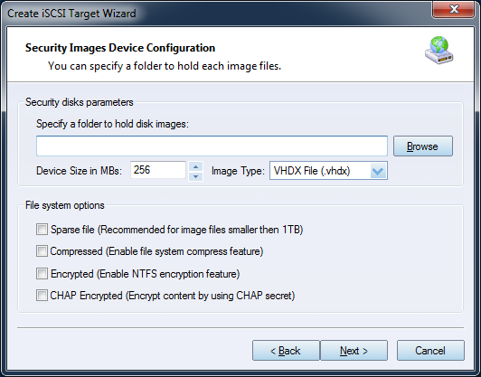Enable the Sparse file checkbox
The image size is (481, 377).
click(42, 229)
